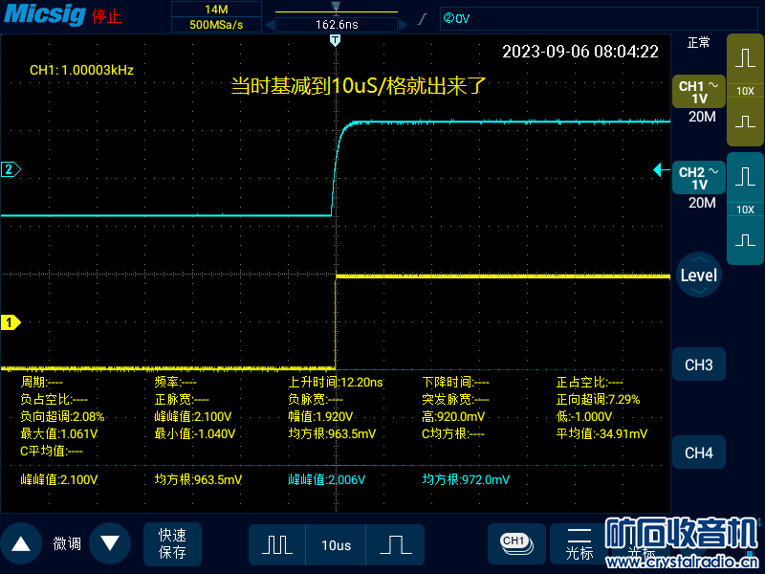Image resolution: width=765 pixels, height=574 pixels.
Task: Open the 500MSa/s sample rate box
Action: click(216, 25)
